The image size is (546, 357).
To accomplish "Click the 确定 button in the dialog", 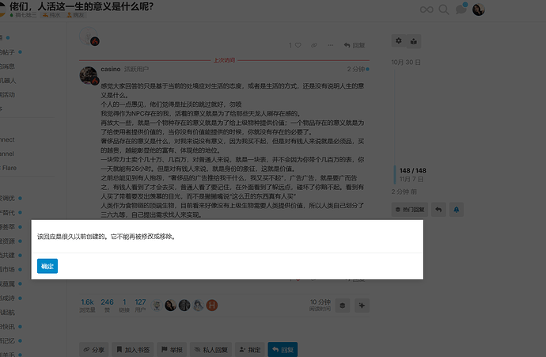I will point(47,266).
